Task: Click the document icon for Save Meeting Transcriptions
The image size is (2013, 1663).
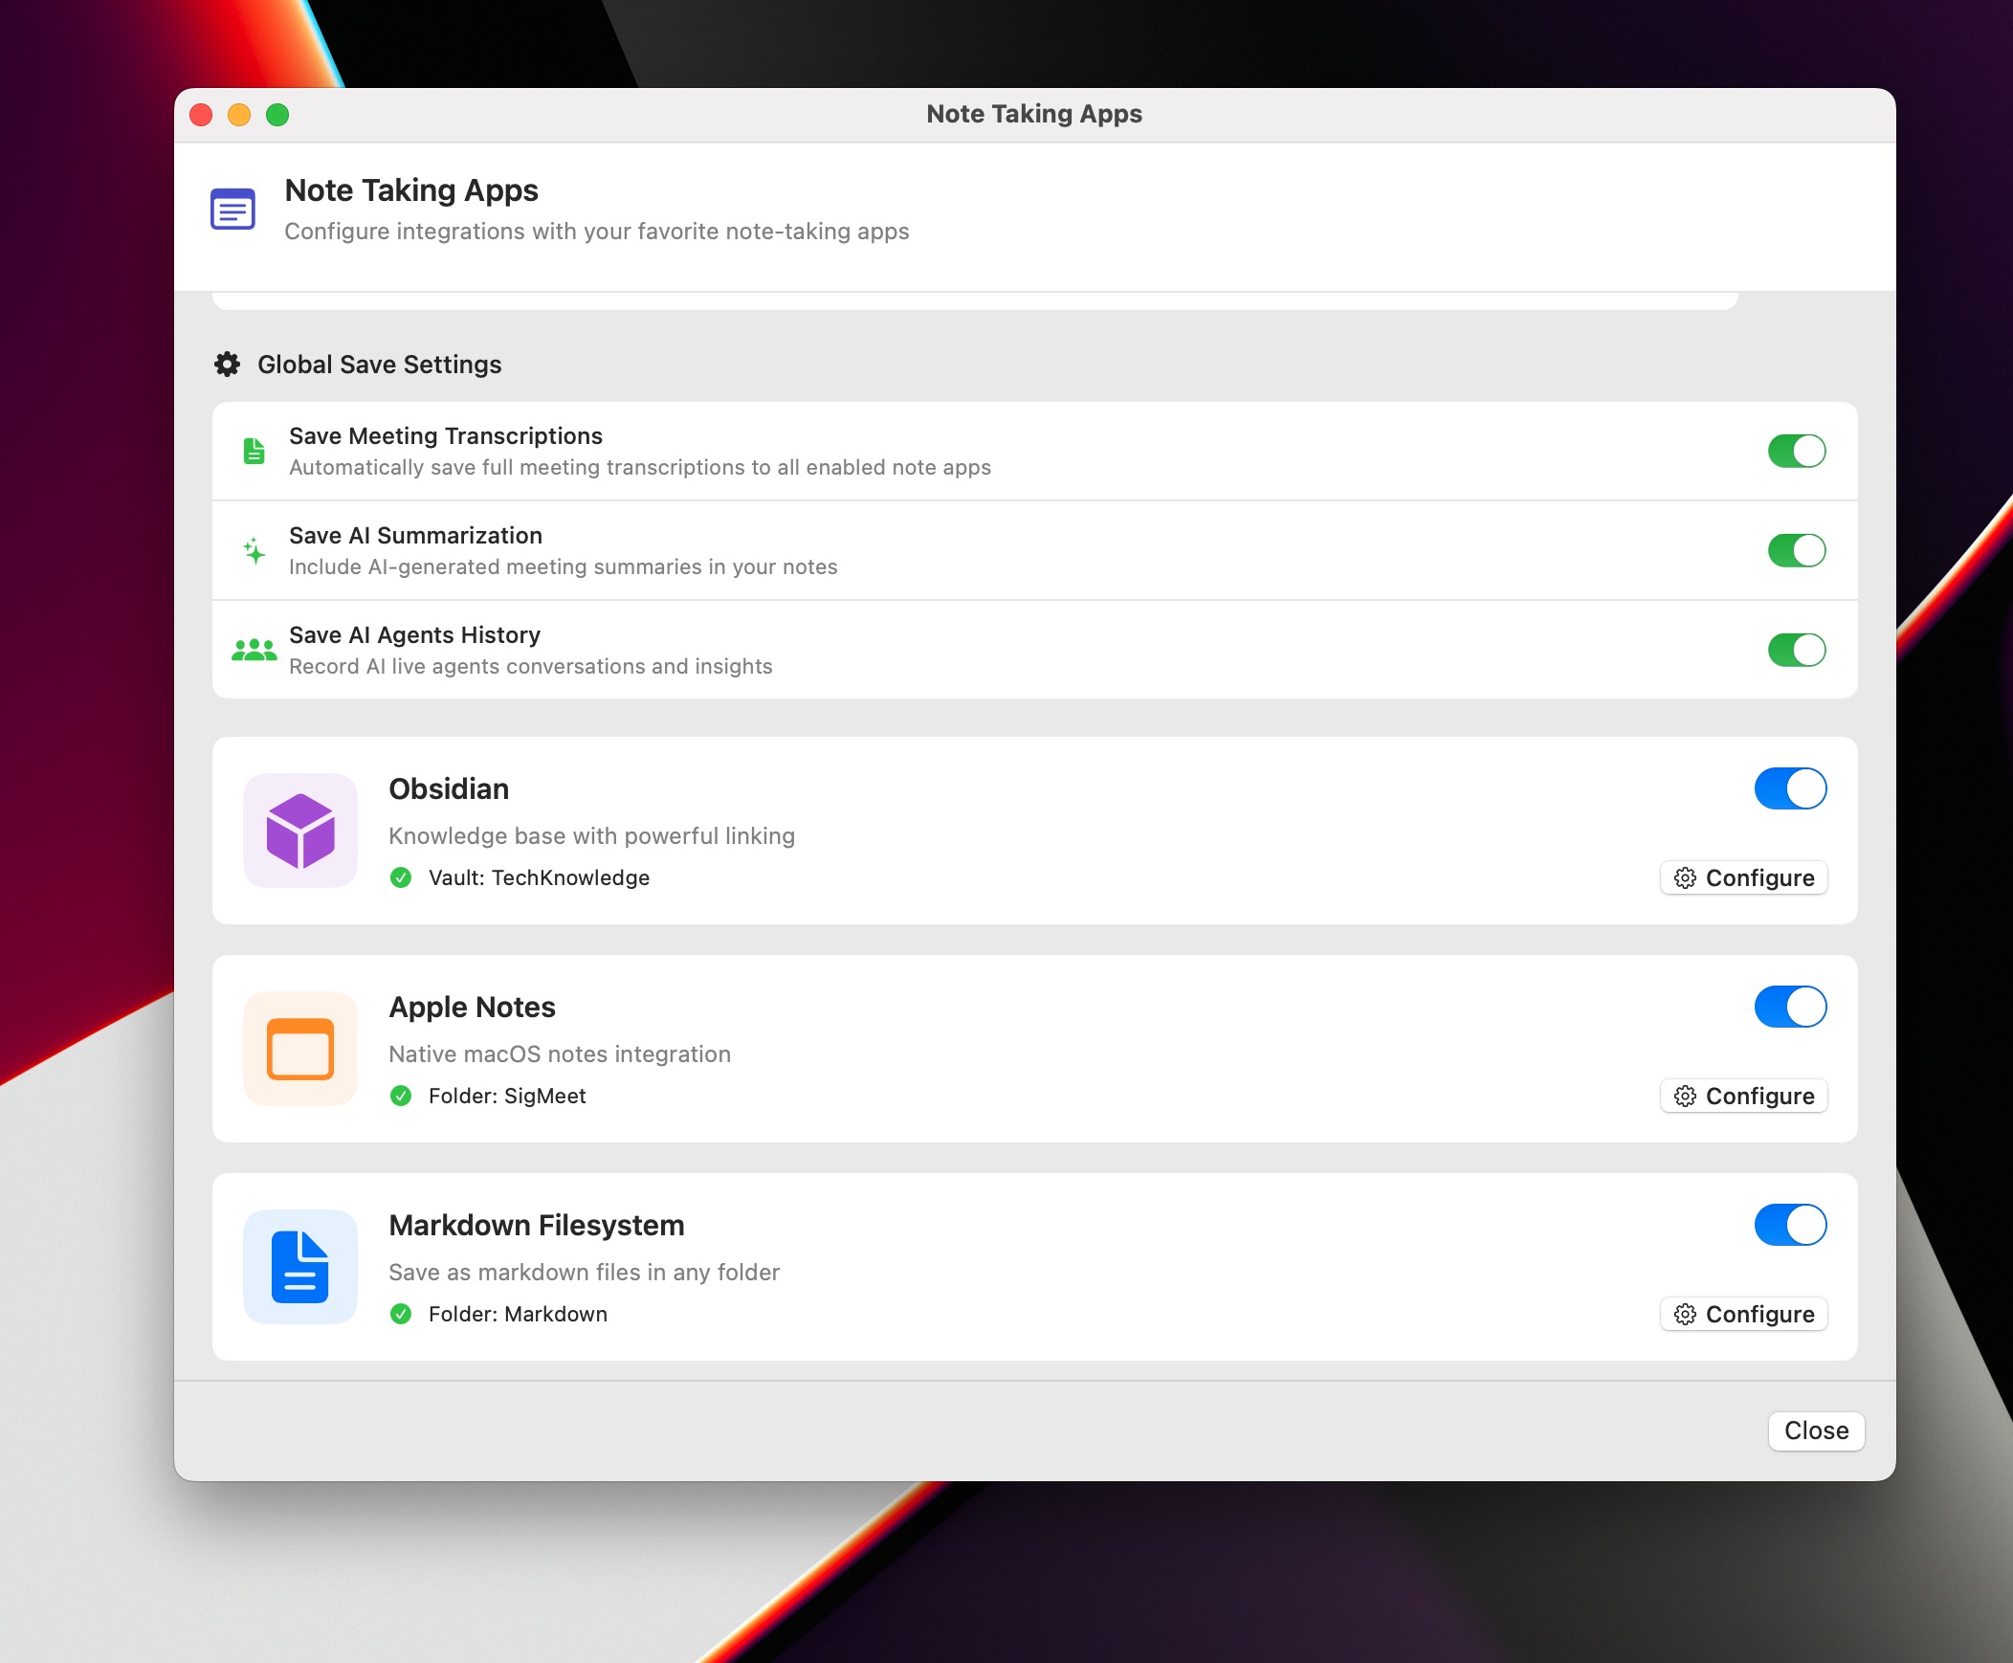Action: (253, 451)
